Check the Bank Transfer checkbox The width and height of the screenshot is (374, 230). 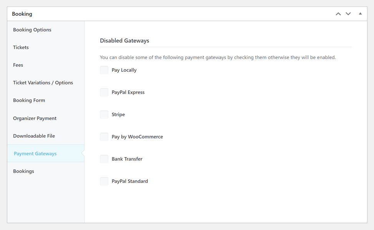click(x=104, y=159)
